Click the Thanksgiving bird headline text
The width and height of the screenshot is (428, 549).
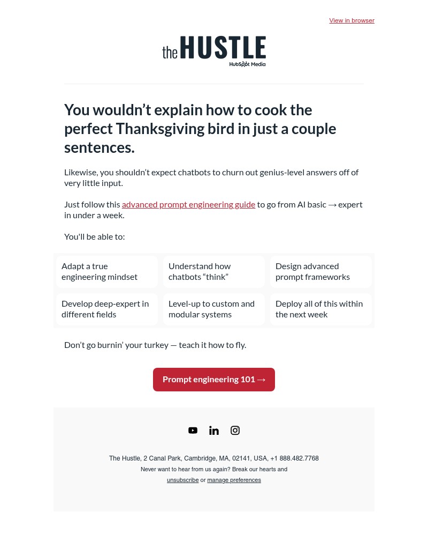(x=200, y=128)
